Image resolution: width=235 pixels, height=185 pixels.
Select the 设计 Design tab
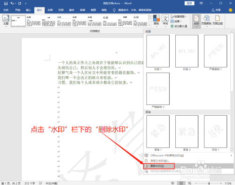click(39, 10)
